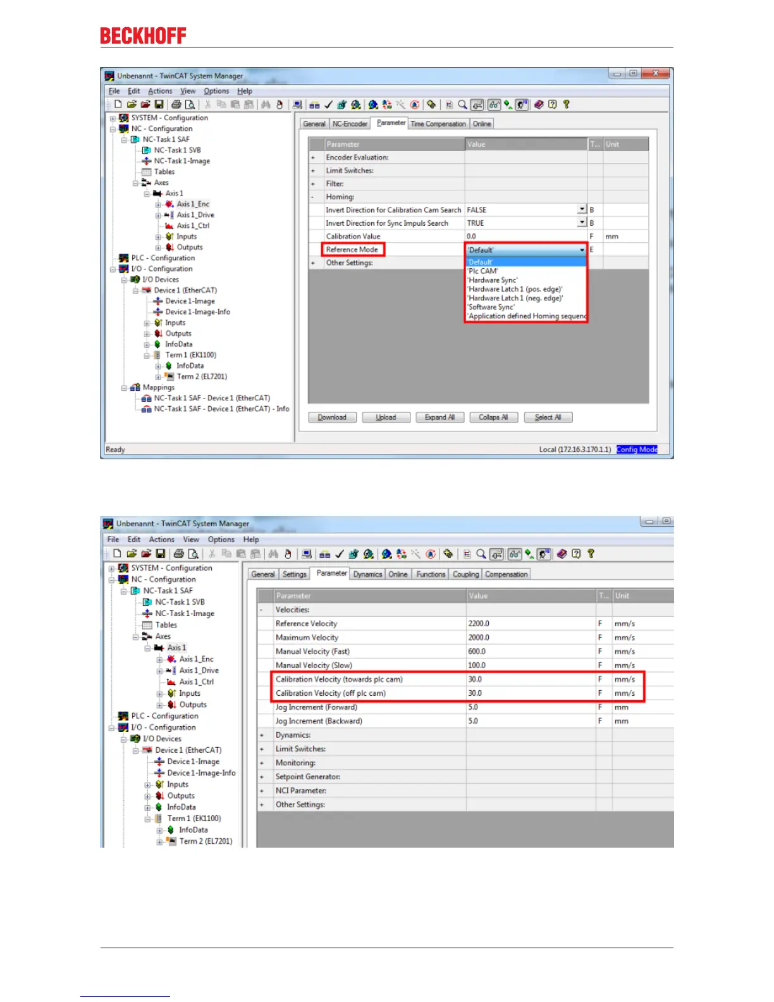
Task: Open Invert Direction for Calibration Cam Search dropdown
Action: 582,209
